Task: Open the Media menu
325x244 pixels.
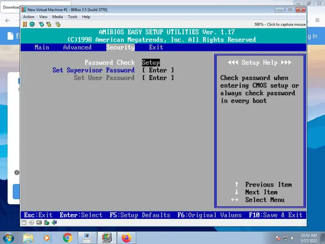Action: point(57,17)
